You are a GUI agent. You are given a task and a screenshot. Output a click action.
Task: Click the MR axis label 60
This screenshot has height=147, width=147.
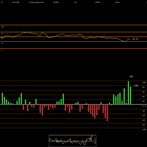coord(143,92)
